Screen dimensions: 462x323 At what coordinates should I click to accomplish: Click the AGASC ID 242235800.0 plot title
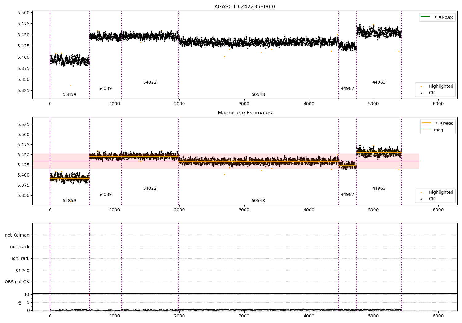coord(245,7)
